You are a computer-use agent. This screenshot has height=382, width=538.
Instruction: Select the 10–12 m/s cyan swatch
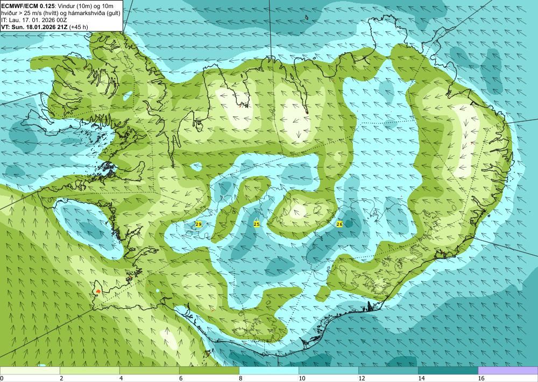point(328,370)
